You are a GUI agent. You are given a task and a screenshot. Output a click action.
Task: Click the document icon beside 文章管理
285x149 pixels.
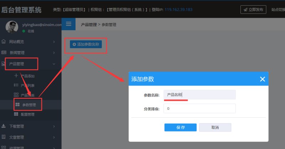[x=4, y=137]
